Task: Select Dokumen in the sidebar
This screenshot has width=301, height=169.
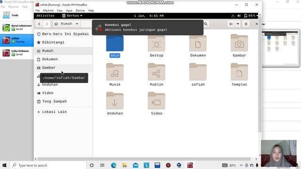Action: (x=63, y=59)
